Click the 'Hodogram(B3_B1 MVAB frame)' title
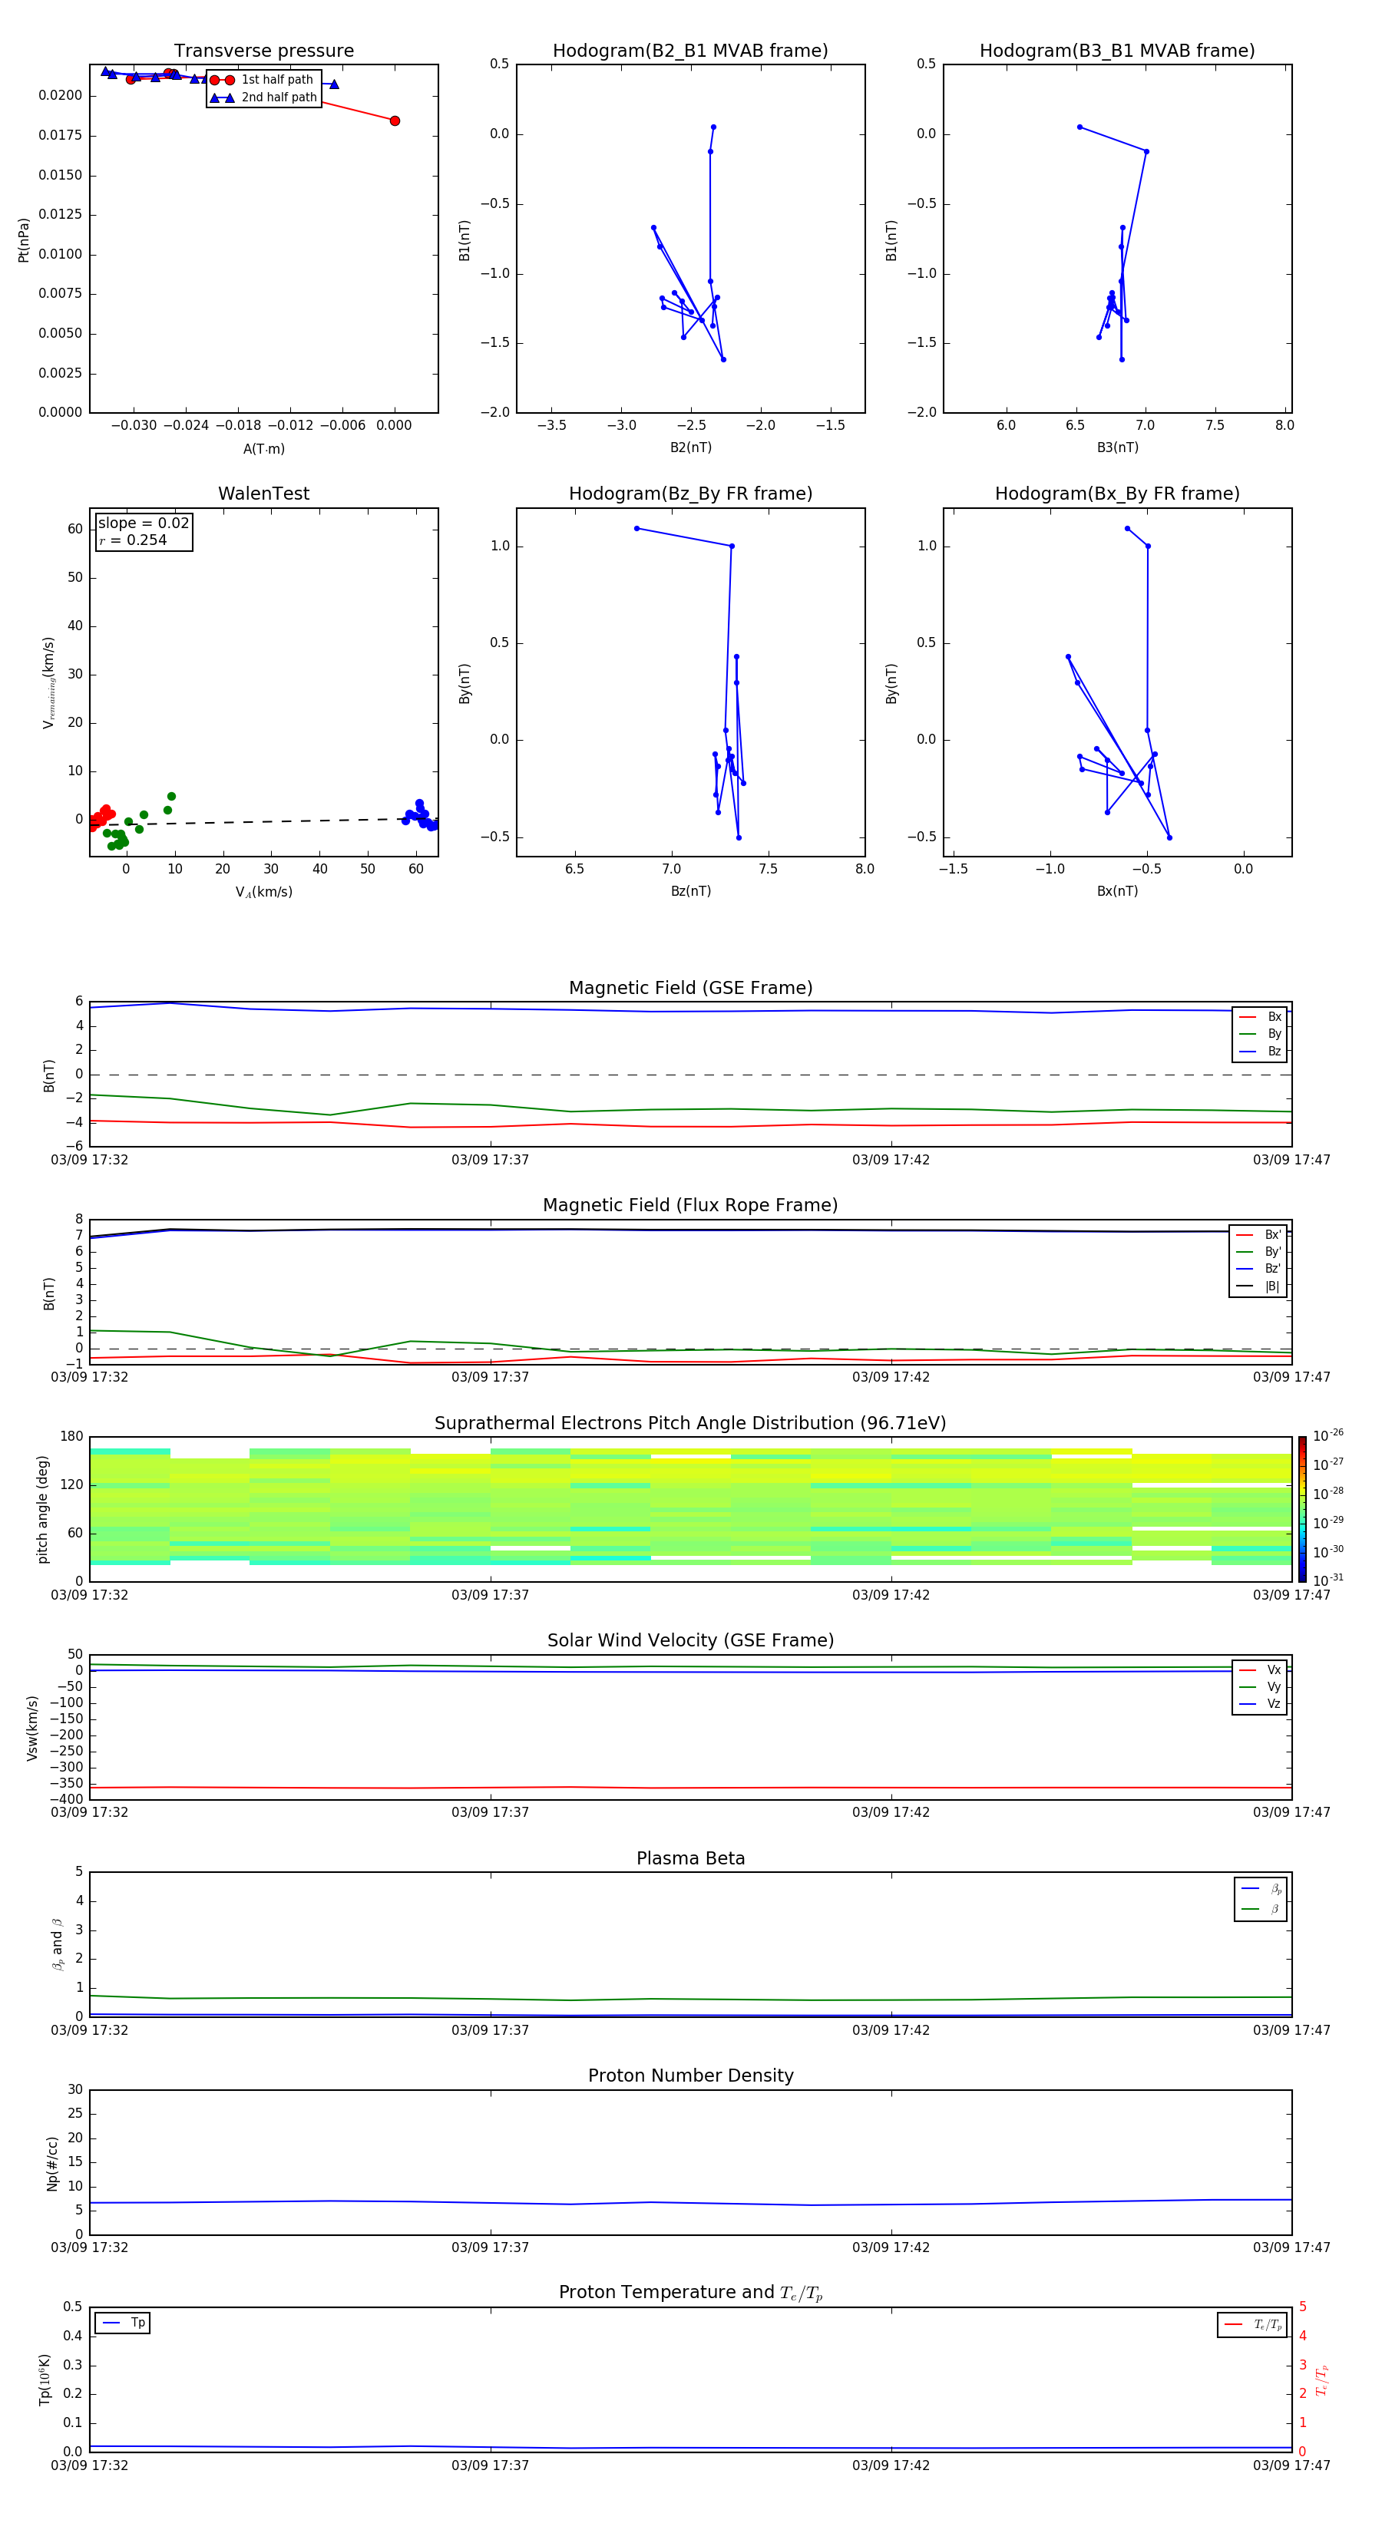 tap(1117, 51)
